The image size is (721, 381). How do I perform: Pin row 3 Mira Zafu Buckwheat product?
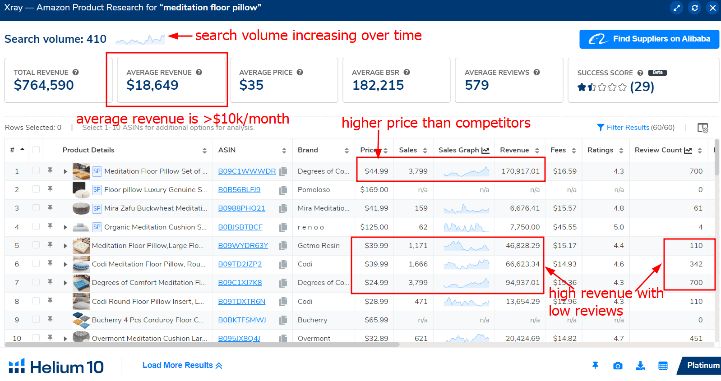coord(50,207)
